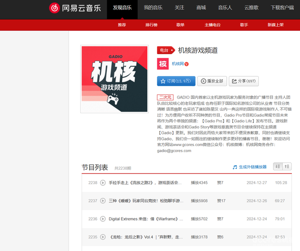Click duration 69:27
The image size is (300, 251).
pos(280,201)
